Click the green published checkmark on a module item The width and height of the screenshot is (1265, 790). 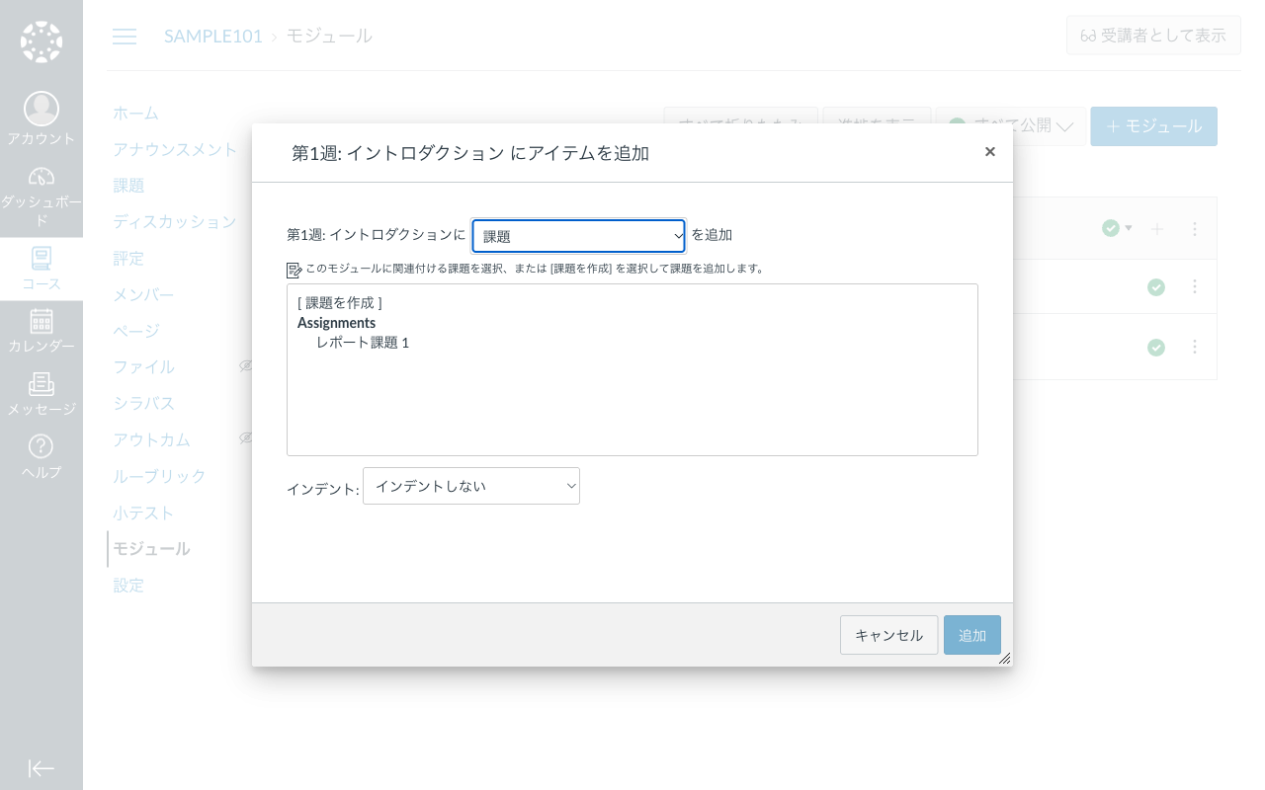[1156, 287]
